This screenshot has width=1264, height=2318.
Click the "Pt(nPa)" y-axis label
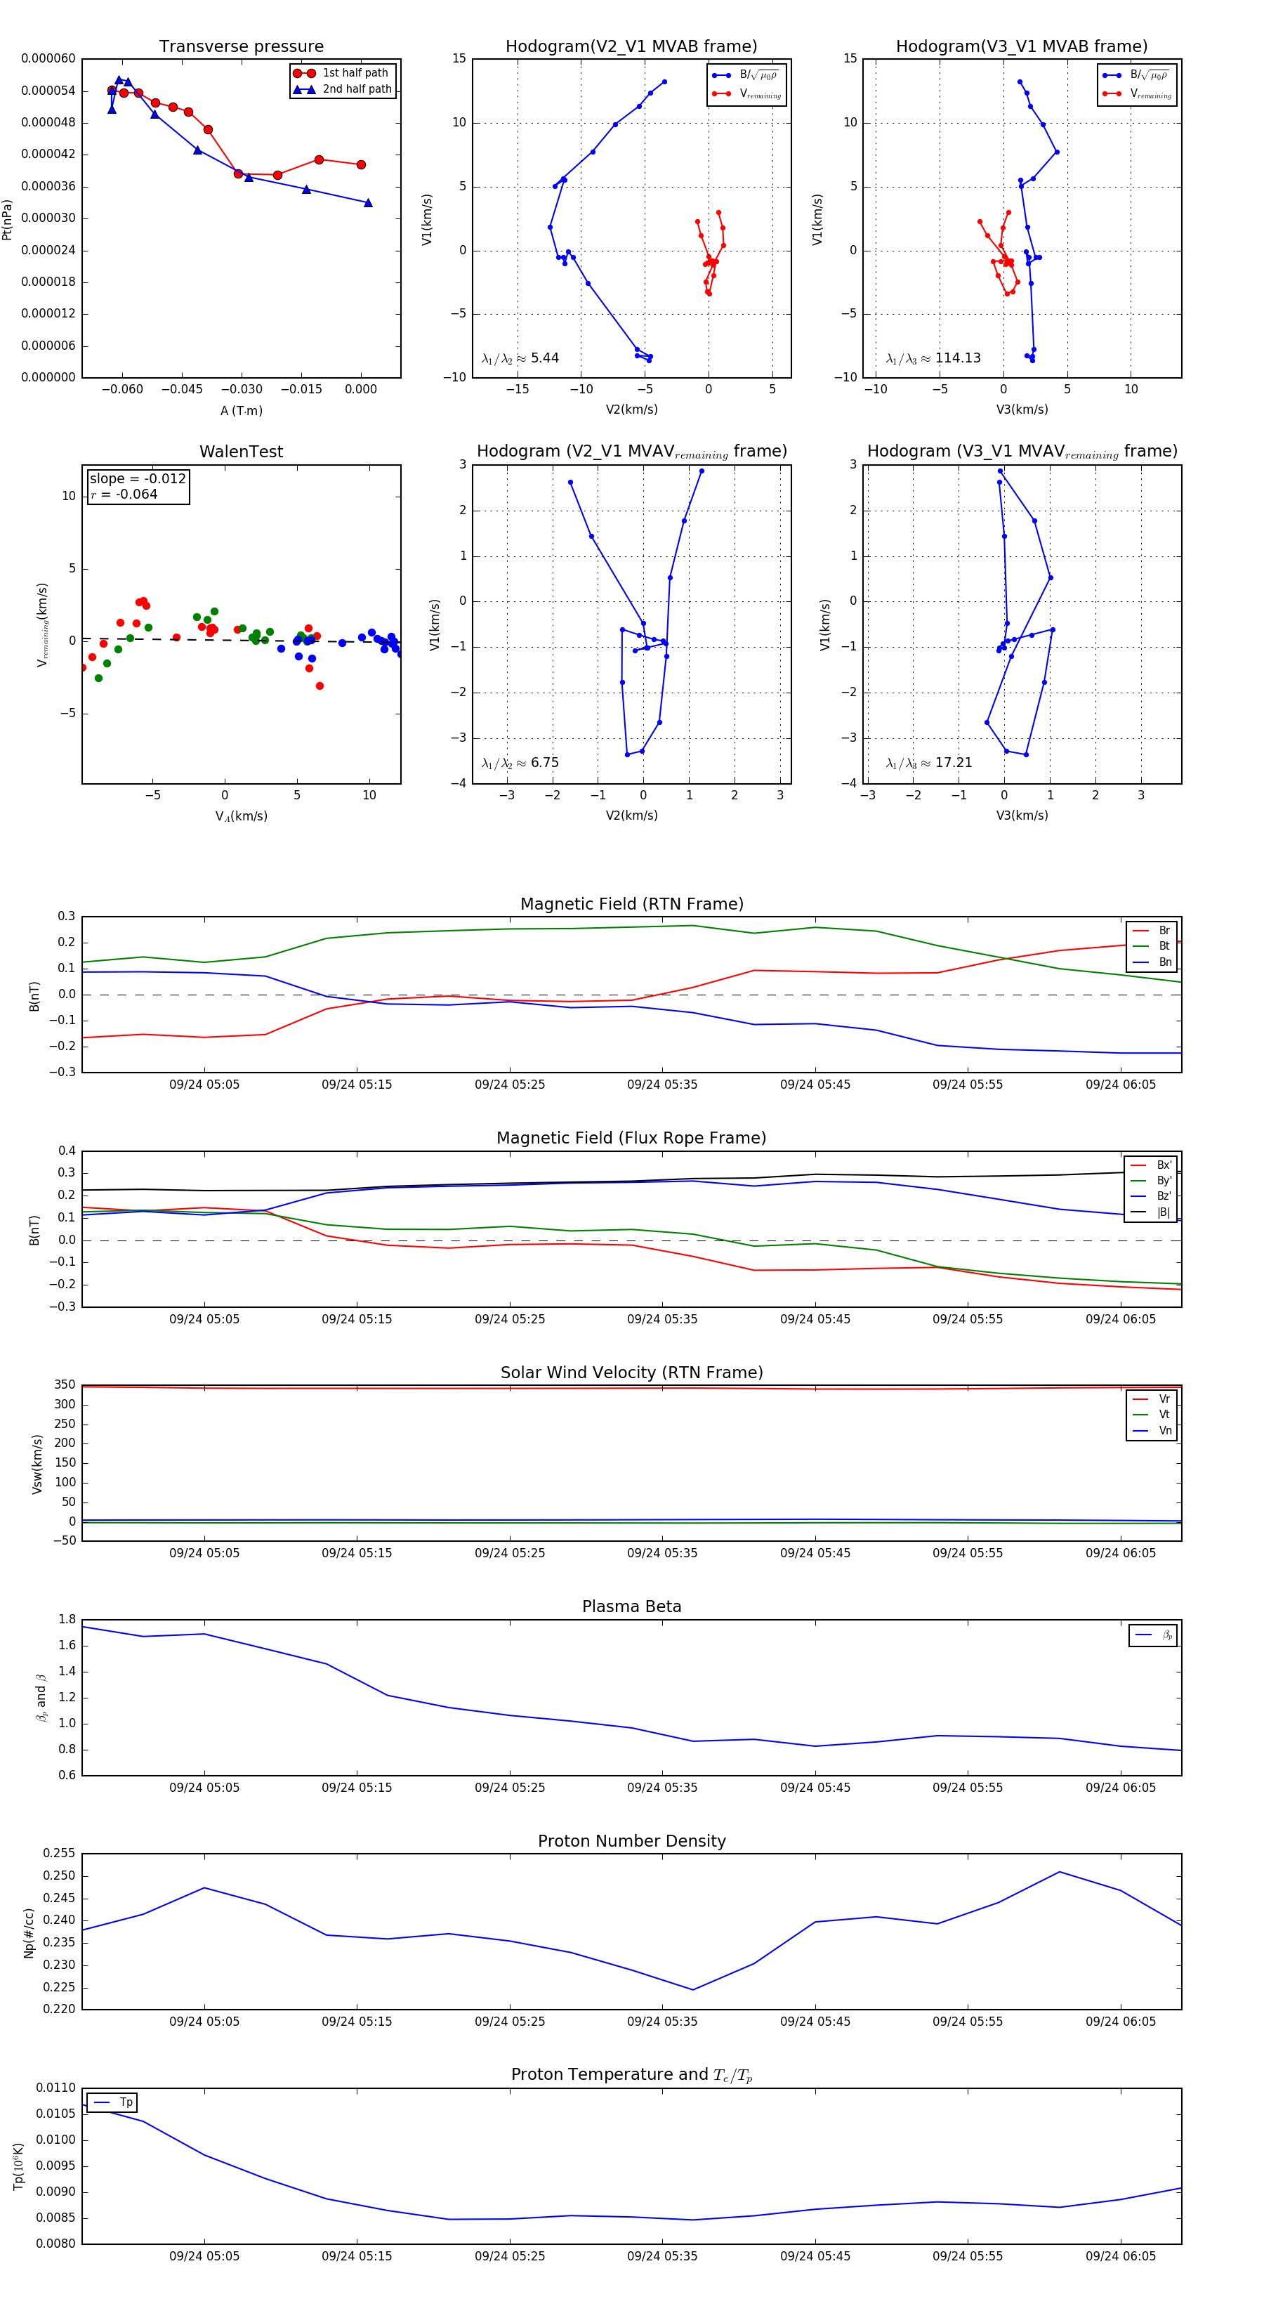coord(7,218)
